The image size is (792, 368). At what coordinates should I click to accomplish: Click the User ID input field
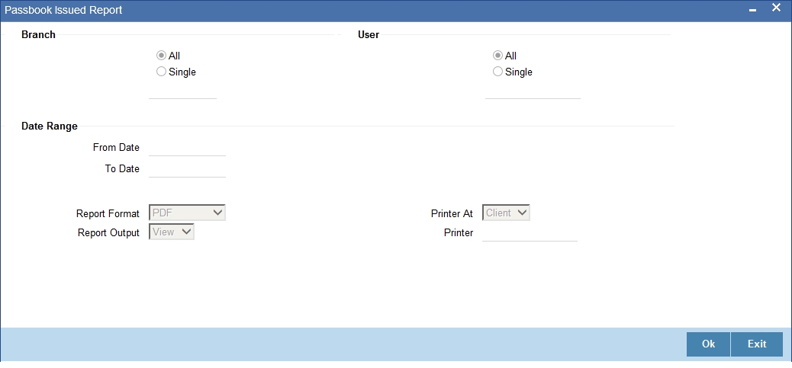coord(533,91)
